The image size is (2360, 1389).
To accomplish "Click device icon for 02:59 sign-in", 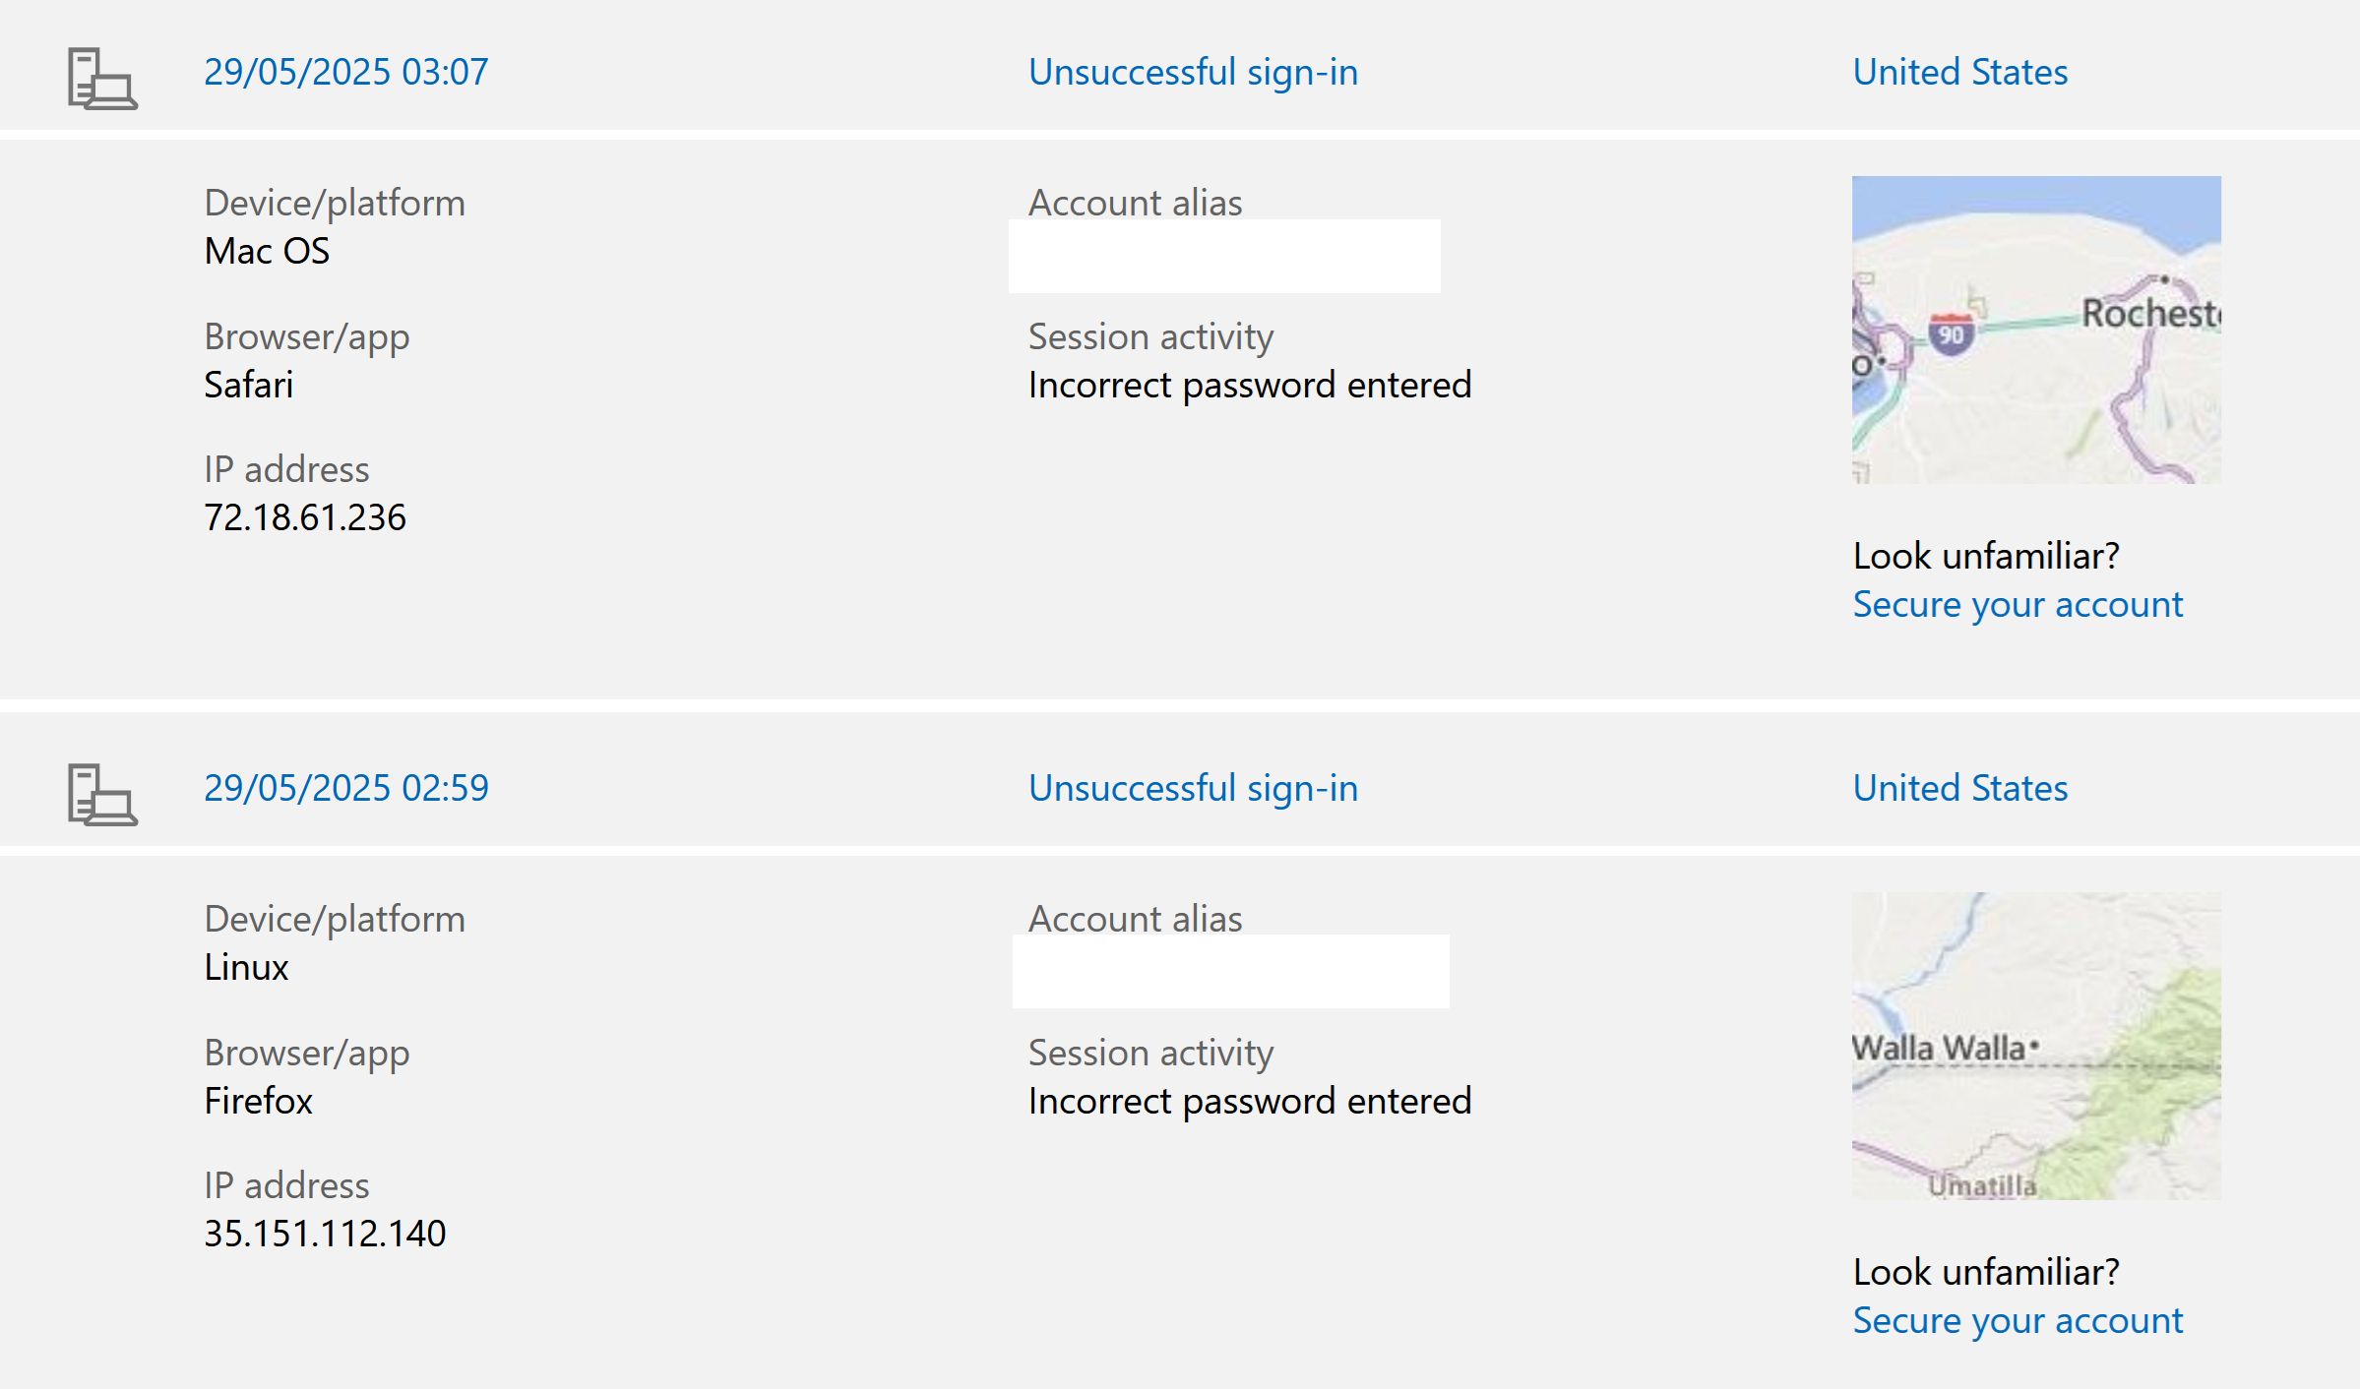I will [x=102, y=795].
